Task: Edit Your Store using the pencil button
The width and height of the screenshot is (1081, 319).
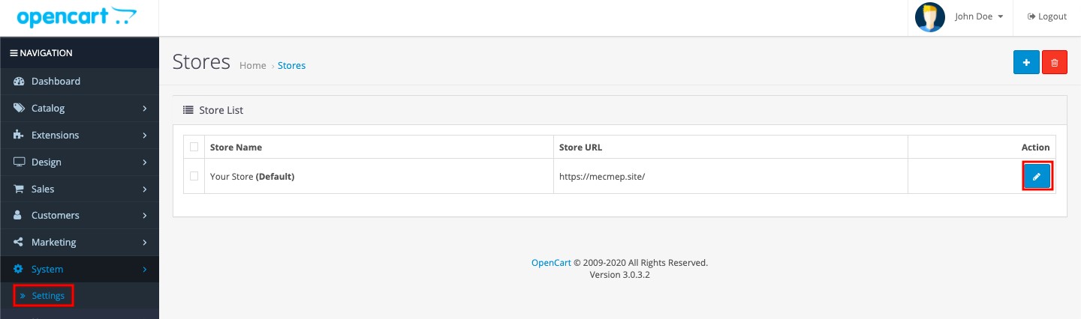Action: [x=1037, y=176]
